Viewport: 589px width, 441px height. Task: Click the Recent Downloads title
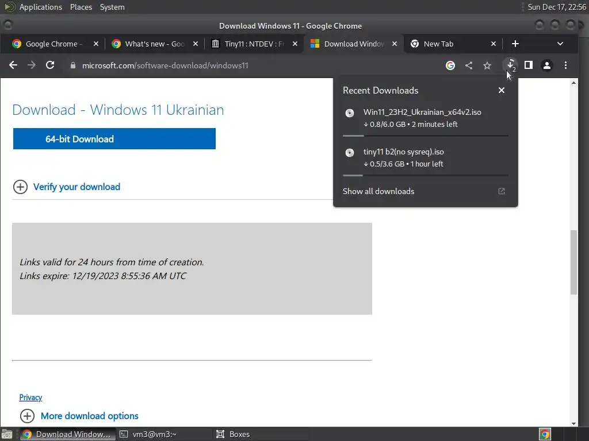coord(380,90)
